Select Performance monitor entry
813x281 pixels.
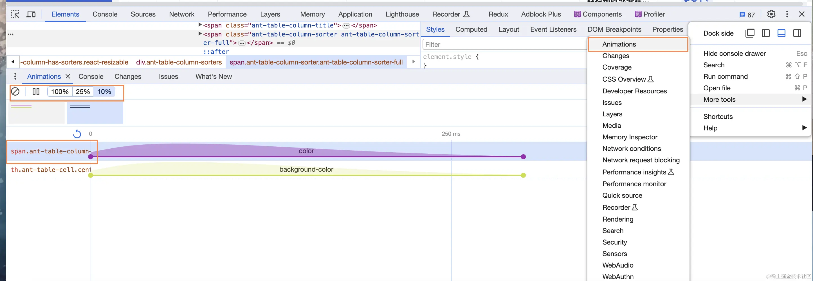(x=638, y=184)
